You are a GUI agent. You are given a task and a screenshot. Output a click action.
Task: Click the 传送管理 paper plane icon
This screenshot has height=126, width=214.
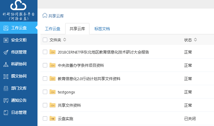[6, 52]
